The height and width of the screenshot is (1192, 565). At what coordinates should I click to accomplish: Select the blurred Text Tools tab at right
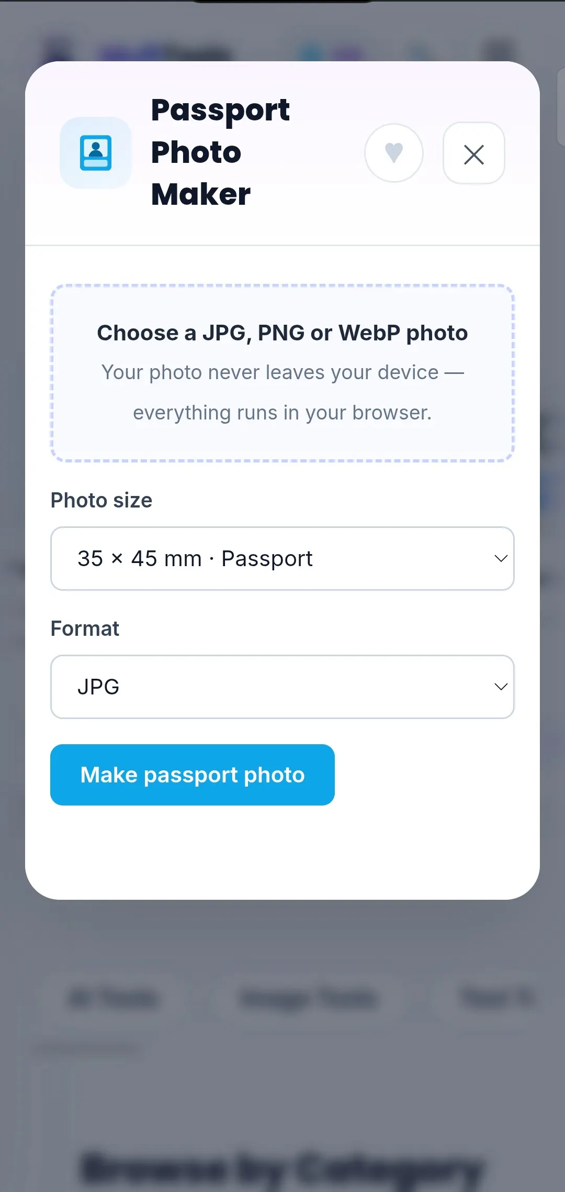497,998
